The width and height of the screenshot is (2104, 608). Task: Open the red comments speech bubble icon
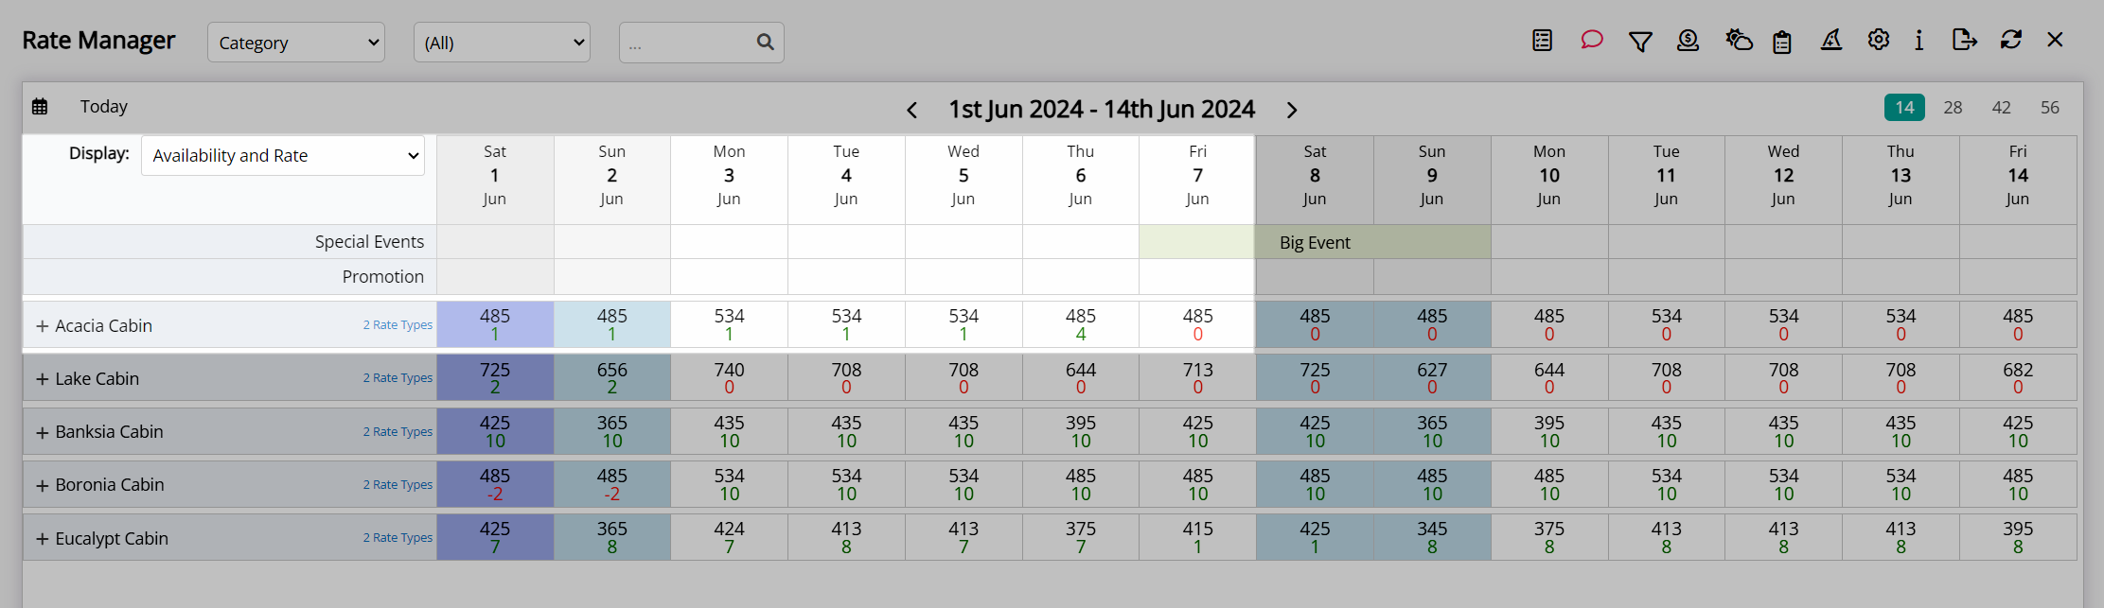point(1591,40)
